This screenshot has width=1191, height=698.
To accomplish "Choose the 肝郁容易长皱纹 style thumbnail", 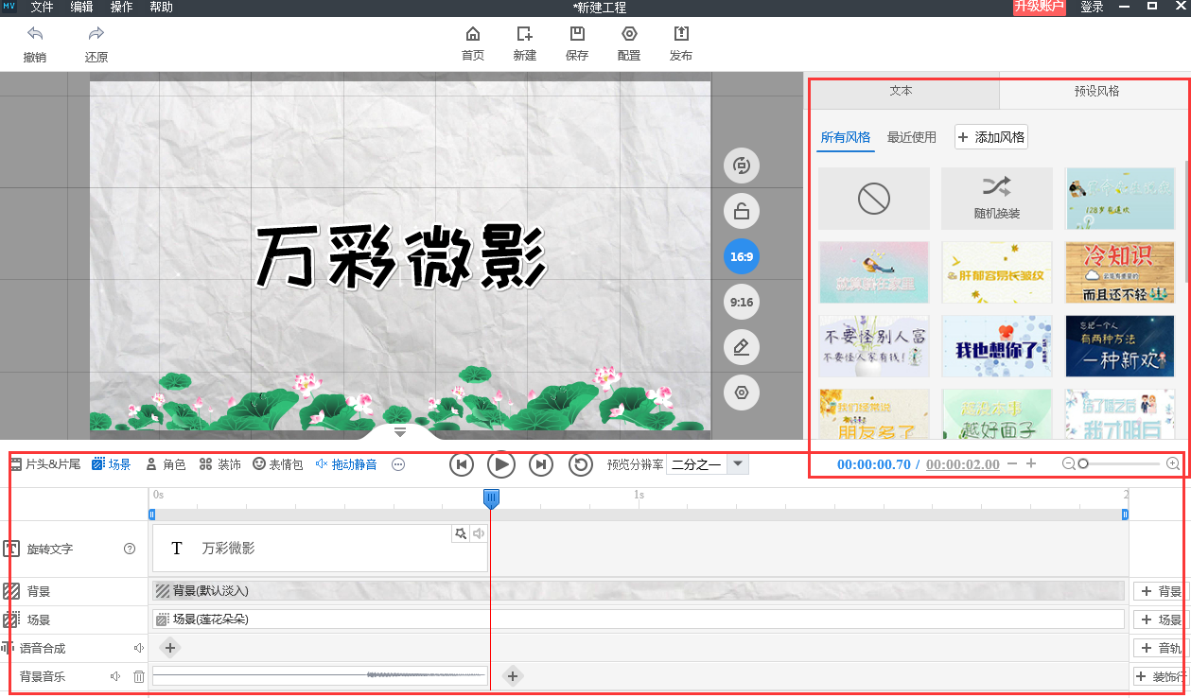I will (997, 272).
